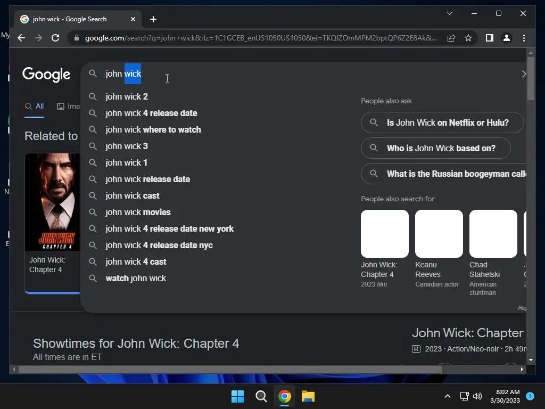Open the Chrome side panel
545x409 pixels.
click(490, 38)
